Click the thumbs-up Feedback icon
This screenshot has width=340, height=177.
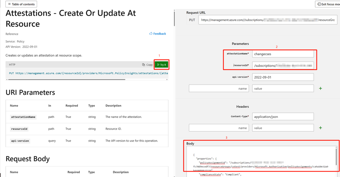coord(151,34)
